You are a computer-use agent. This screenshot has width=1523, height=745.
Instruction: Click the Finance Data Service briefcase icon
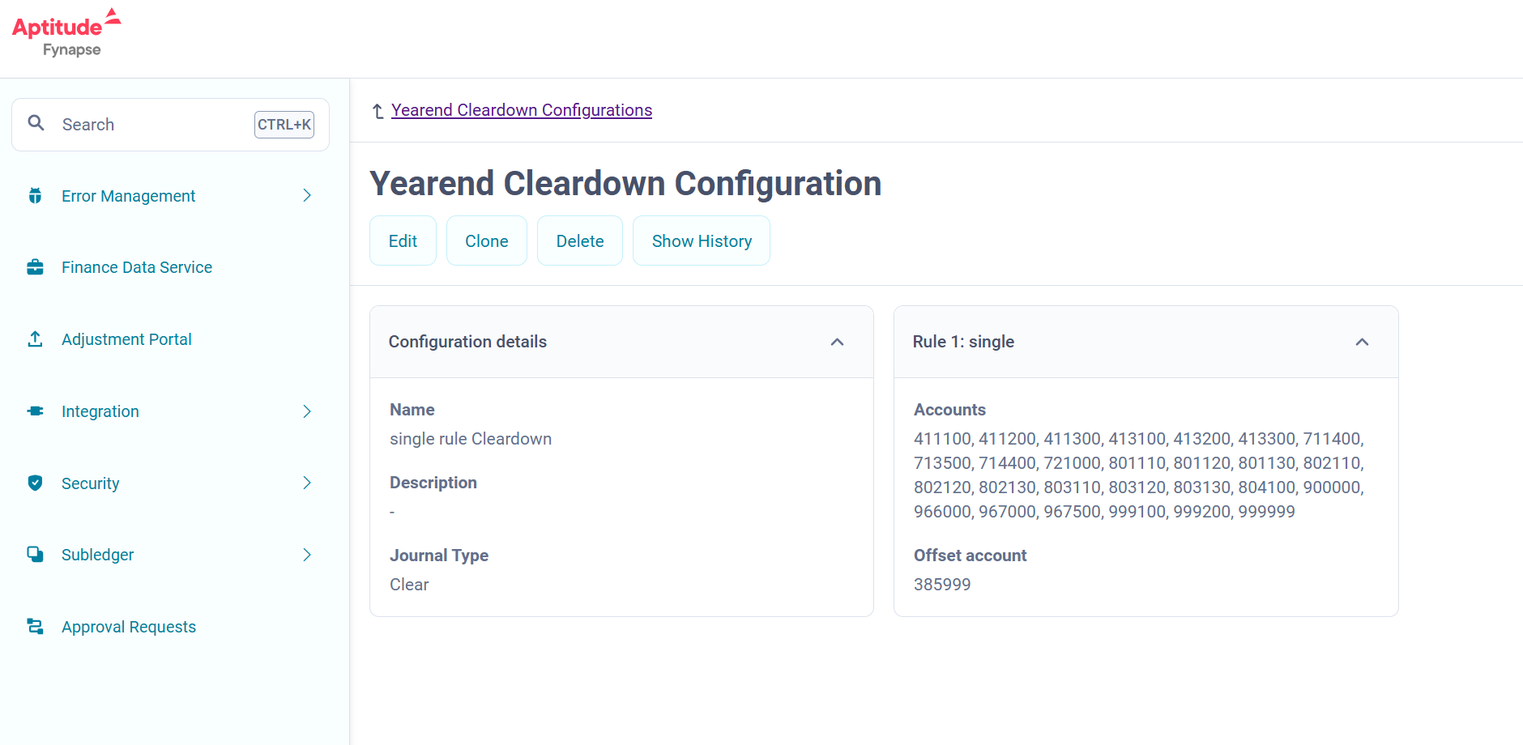pos(35,267)
